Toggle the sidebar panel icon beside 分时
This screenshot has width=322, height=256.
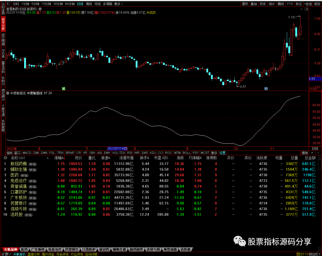[8, 4]
